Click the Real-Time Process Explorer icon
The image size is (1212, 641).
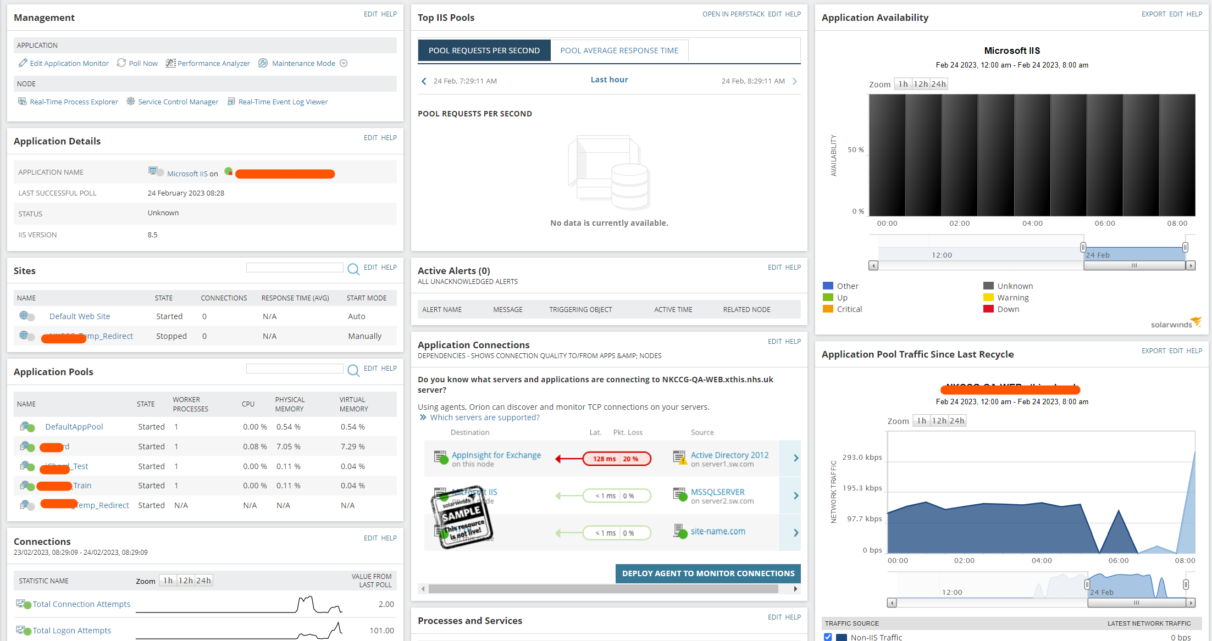click(23, 102)
